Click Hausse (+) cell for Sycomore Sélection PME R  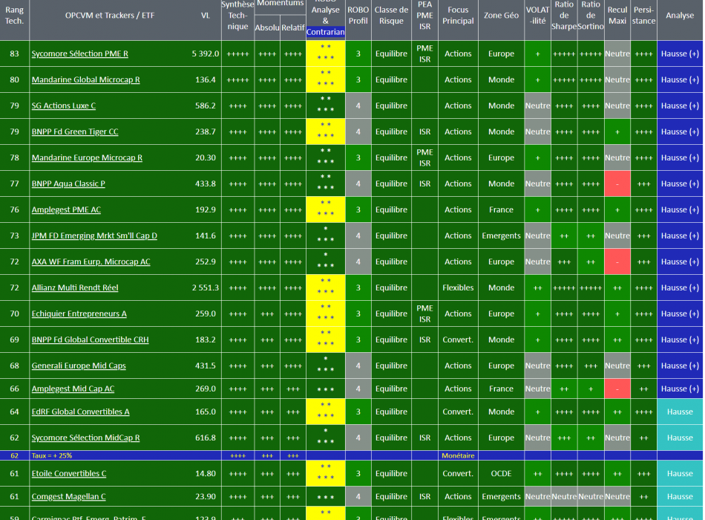pyautogui.click(x=680, y=53)
